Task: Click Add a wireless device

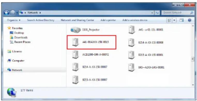Action: (135, 20)
